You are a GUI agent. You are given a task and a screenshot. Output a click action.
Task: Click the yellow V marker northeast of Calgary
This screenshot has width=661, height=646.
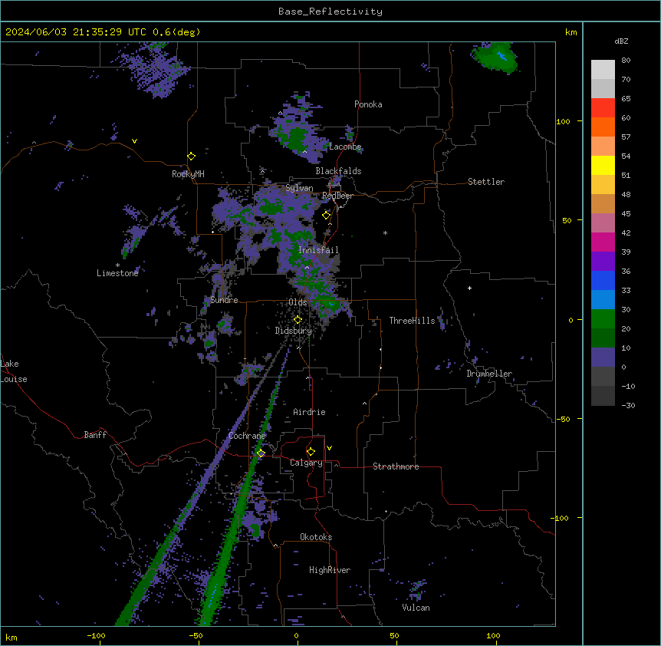click(329, 448)
